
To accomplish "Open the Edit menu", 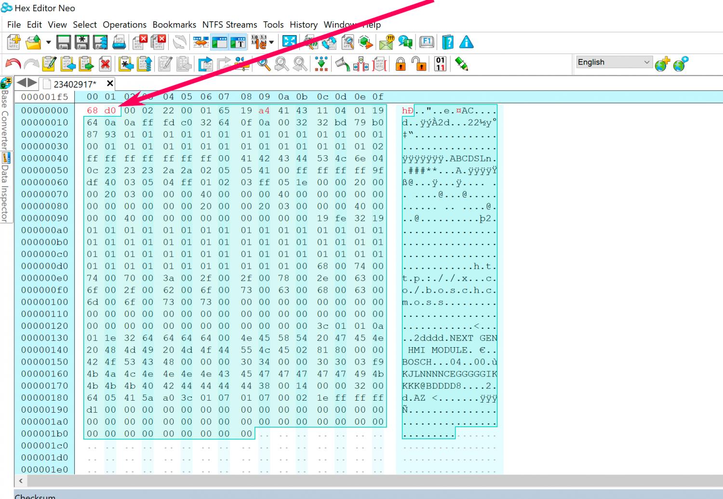I will [x=34, y=25].
